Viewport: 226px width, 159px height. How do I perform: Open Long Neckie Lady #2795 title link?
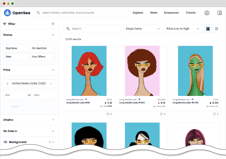point(185,103)
